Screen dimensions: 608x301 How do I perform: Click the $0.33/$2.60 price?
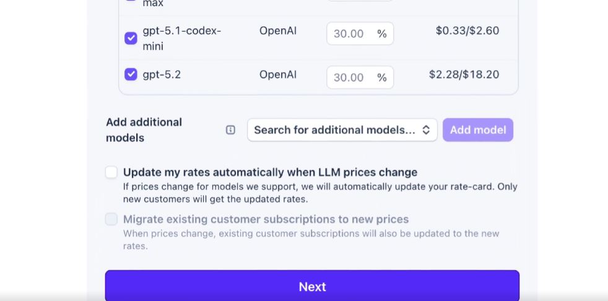467,30
